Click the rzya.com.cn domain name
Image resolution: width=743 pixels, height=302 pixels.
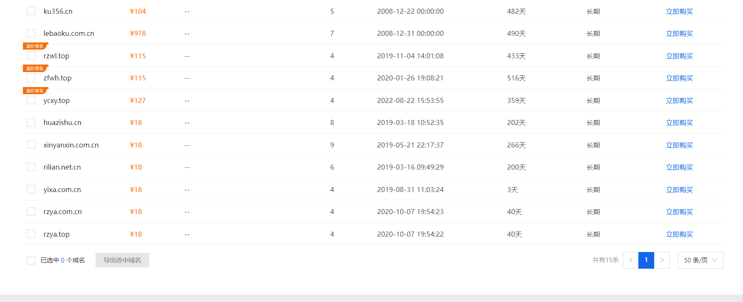pos(63,212)
